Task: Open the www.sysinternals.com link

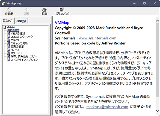Action: (x=97, y=38)
